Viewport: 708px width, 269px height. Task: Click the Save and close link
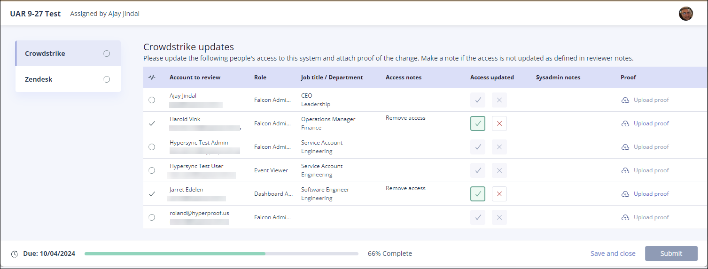click(613, 254)
